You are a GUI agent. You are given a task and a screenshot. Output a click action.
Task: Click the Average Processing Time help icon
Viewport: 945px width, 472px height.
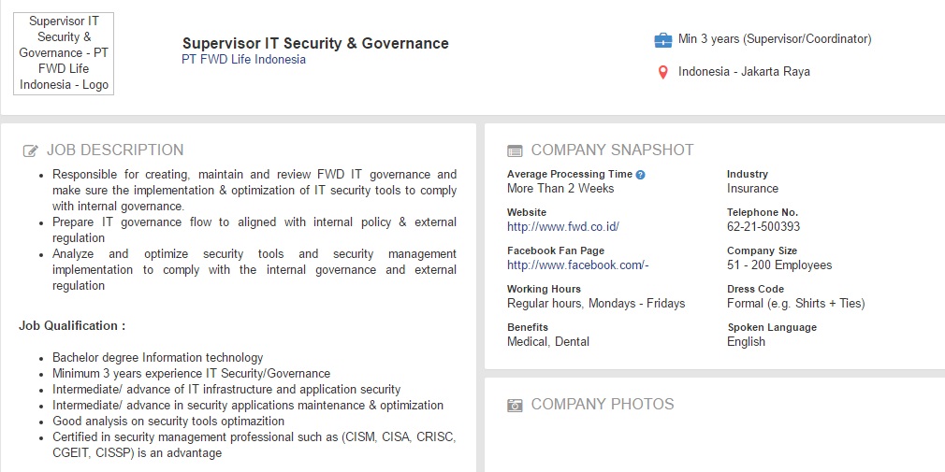tap(641, 175)
